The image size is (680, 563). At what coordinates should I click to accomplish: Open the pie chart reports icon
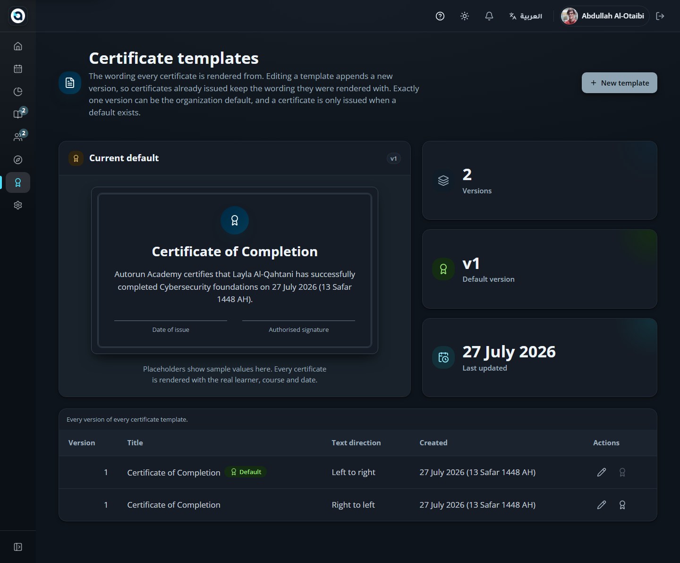point(18,92)
